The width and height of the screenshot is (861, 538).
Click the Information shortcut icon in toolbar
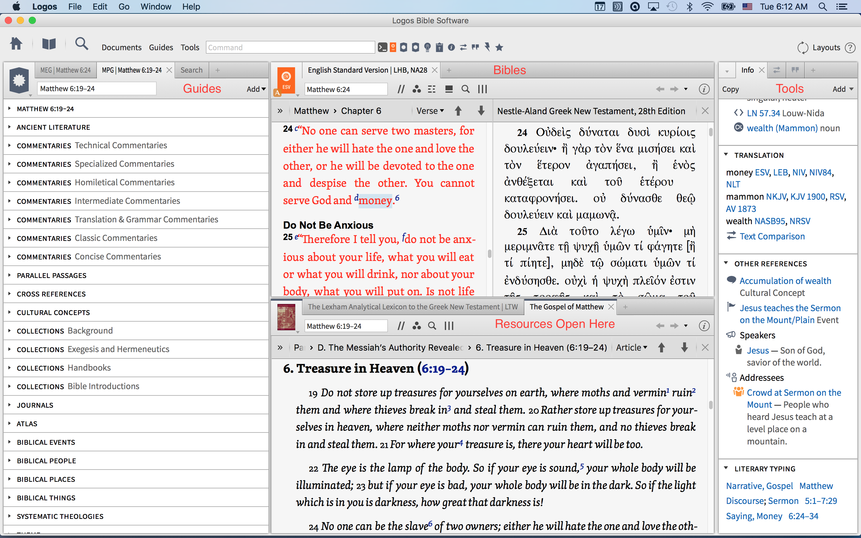[x=451, y=47]
